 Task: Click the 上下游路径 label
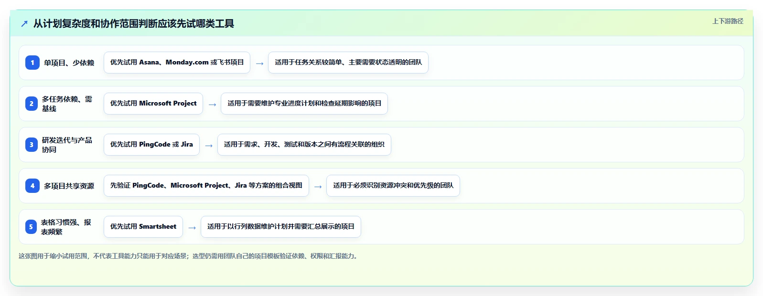(x=728, y=21)
